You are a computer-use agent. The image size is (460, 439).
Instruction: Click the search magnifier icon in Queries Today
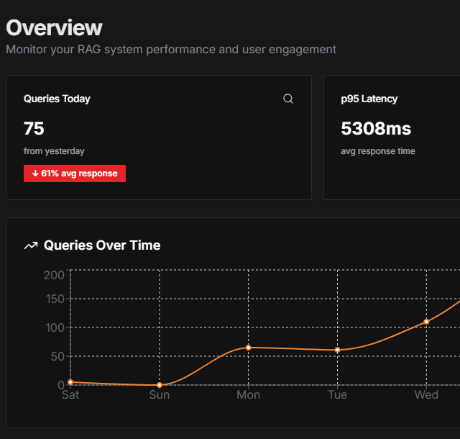288,99
